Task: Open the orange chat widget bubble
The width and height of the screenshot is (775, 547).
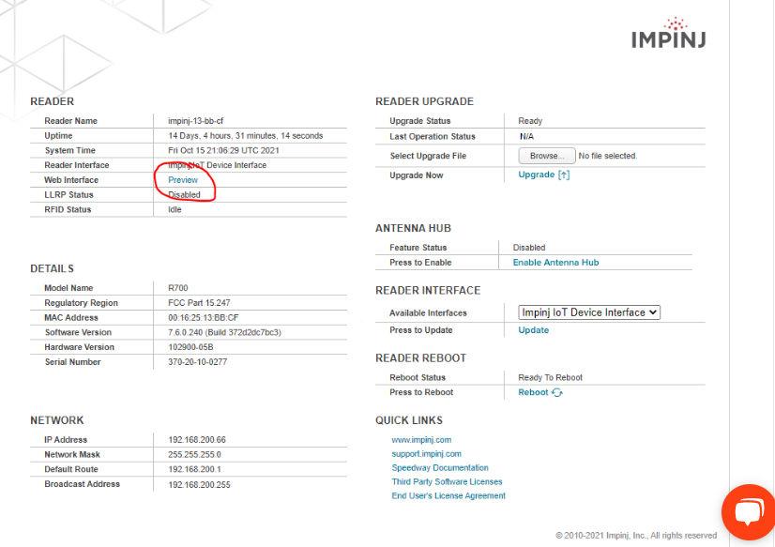Action: 749,512
